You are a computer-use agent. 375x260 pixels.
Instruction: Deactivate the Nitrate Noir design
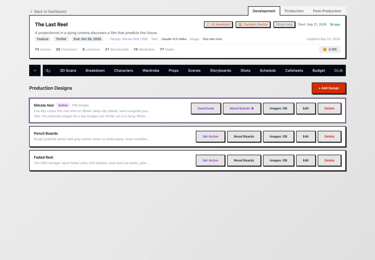coord(206,109)
